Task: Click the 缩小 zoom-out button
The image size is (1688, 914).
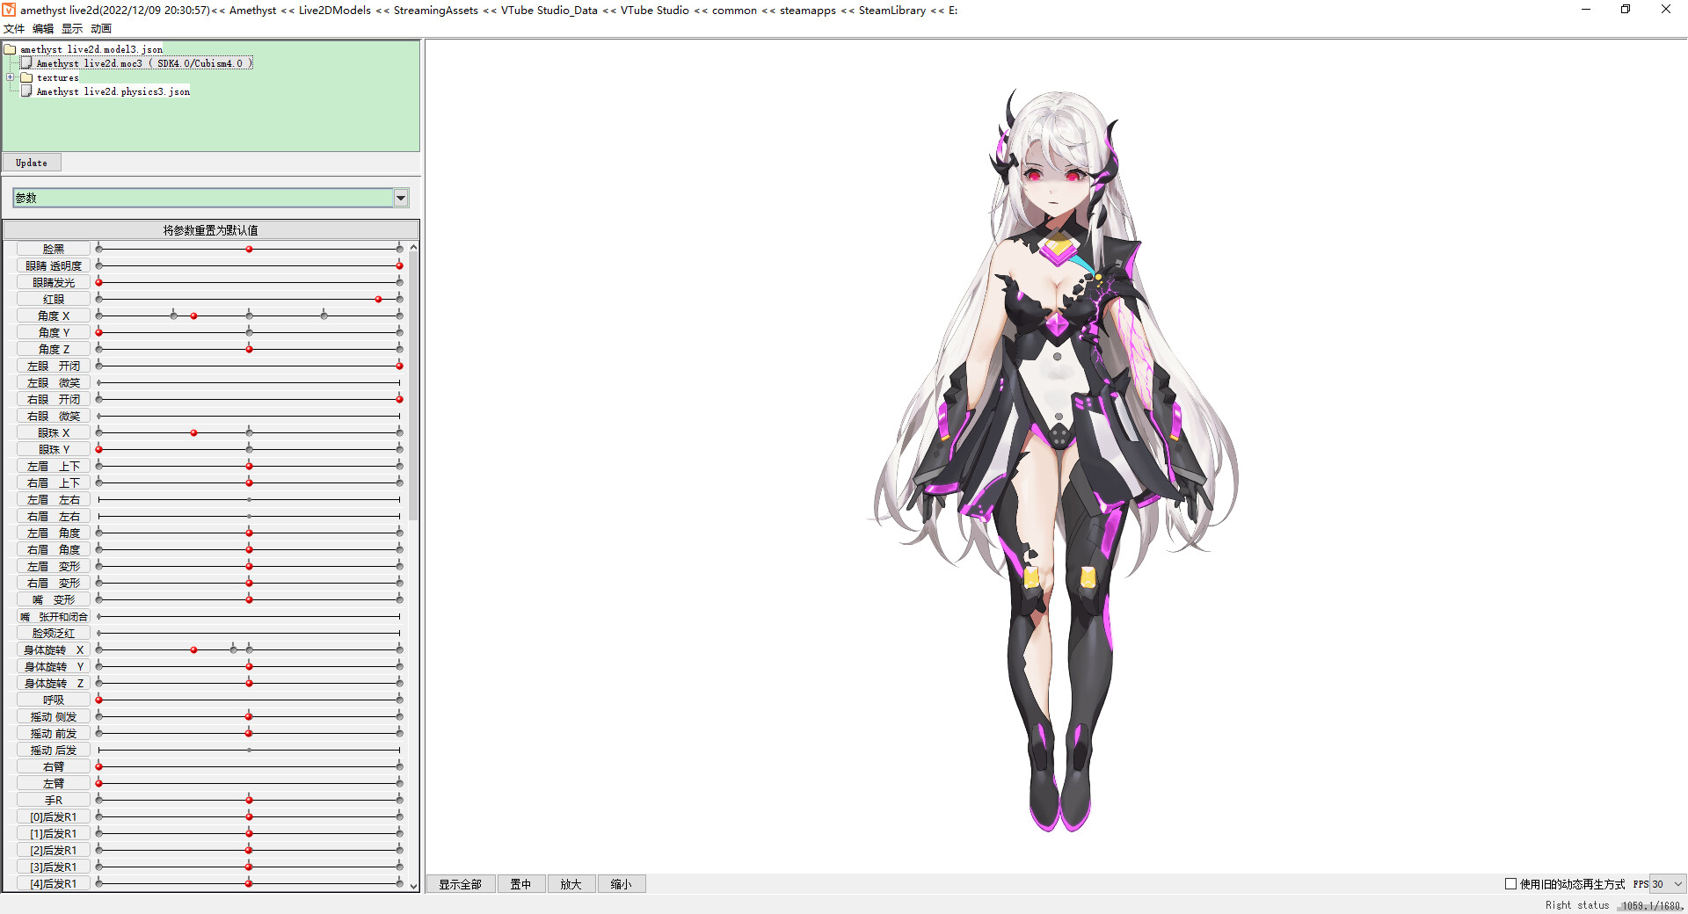Action: point(622,883)
